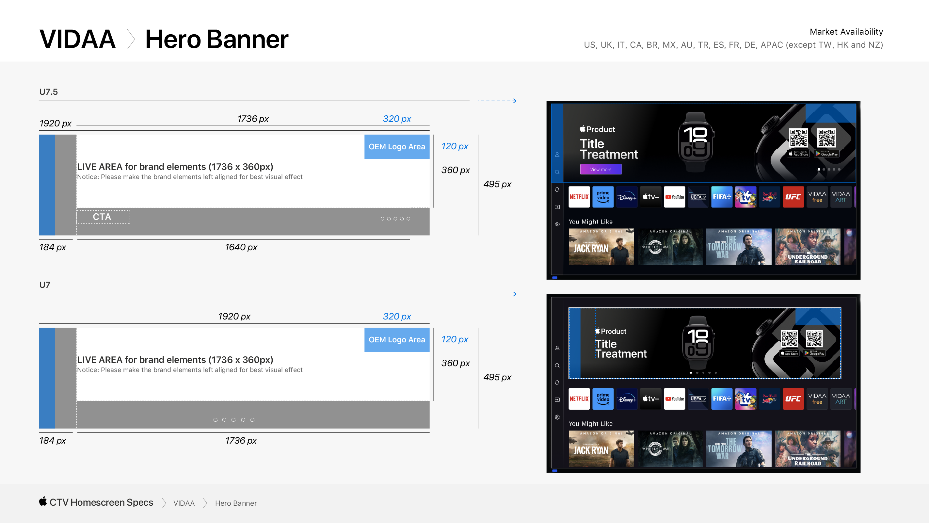Viewport: 929px width, 523px height.
Task: Click the CTA box in the U7.5 wireframe
Action: pyautogui.click(x=103, y=217)
